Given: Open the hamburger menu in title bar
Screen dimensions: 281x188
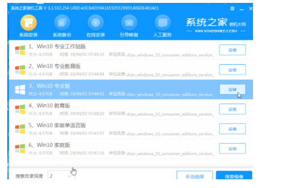Looking at the screenshot, I should click(x=232, y=8).
